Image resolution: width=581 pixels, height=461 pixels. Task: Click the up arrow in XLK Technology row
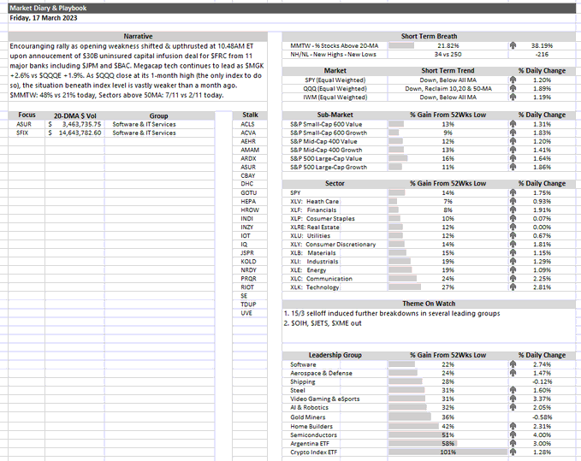coord(513,287)
